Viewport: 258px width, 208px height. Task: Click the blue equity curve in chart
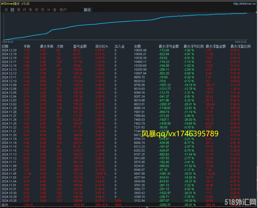[x=125, y=21]
